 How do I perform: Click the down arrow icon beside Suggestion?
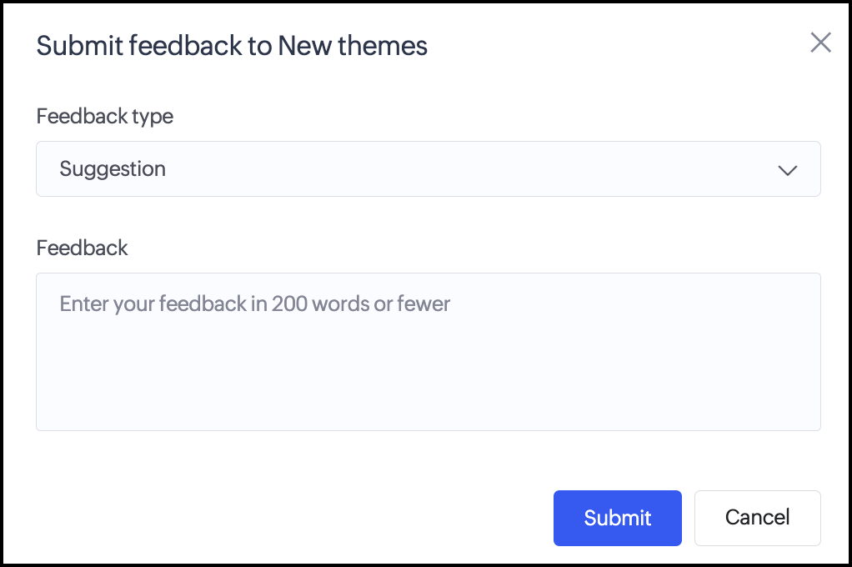tap(787, 170)
